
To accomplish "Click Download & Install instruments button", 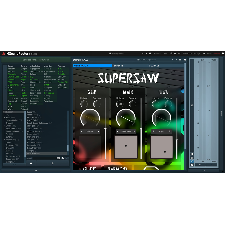I will point(36,60).
